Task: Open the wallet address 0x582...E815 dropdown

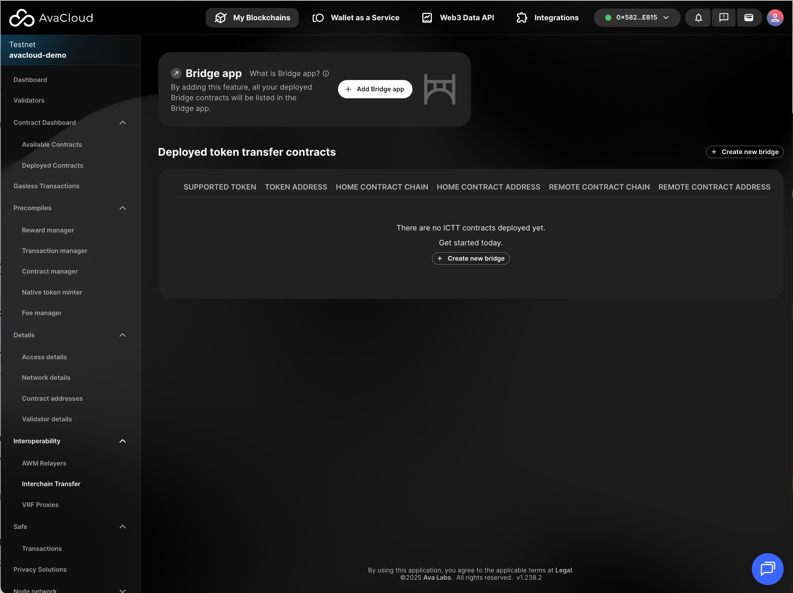Action: point(637,18)
